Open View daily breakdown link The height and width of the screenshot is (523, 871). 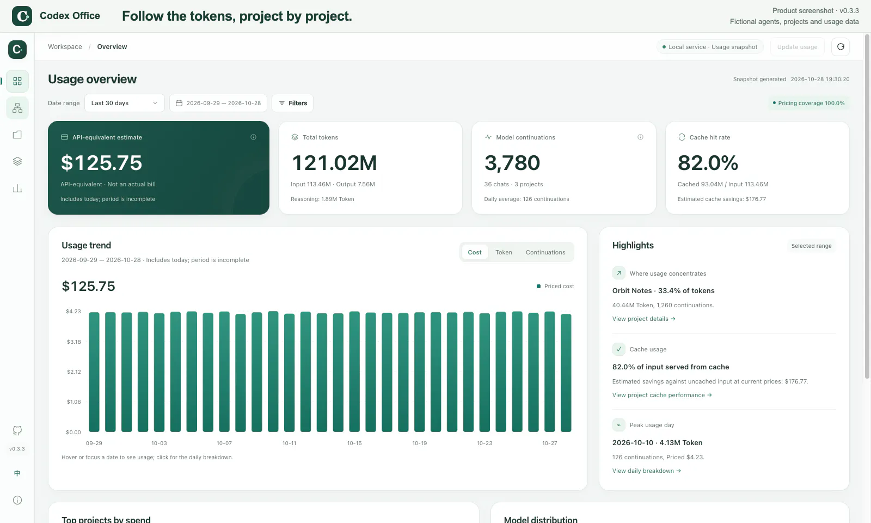coord(647,471)
